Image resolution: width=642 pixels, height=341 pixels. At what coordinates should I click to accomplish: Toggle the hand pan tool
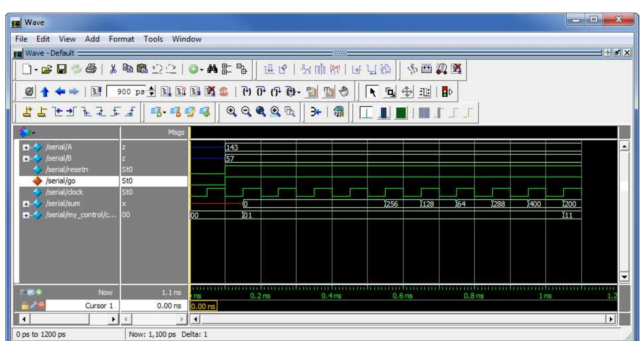[x=343, y=91]
